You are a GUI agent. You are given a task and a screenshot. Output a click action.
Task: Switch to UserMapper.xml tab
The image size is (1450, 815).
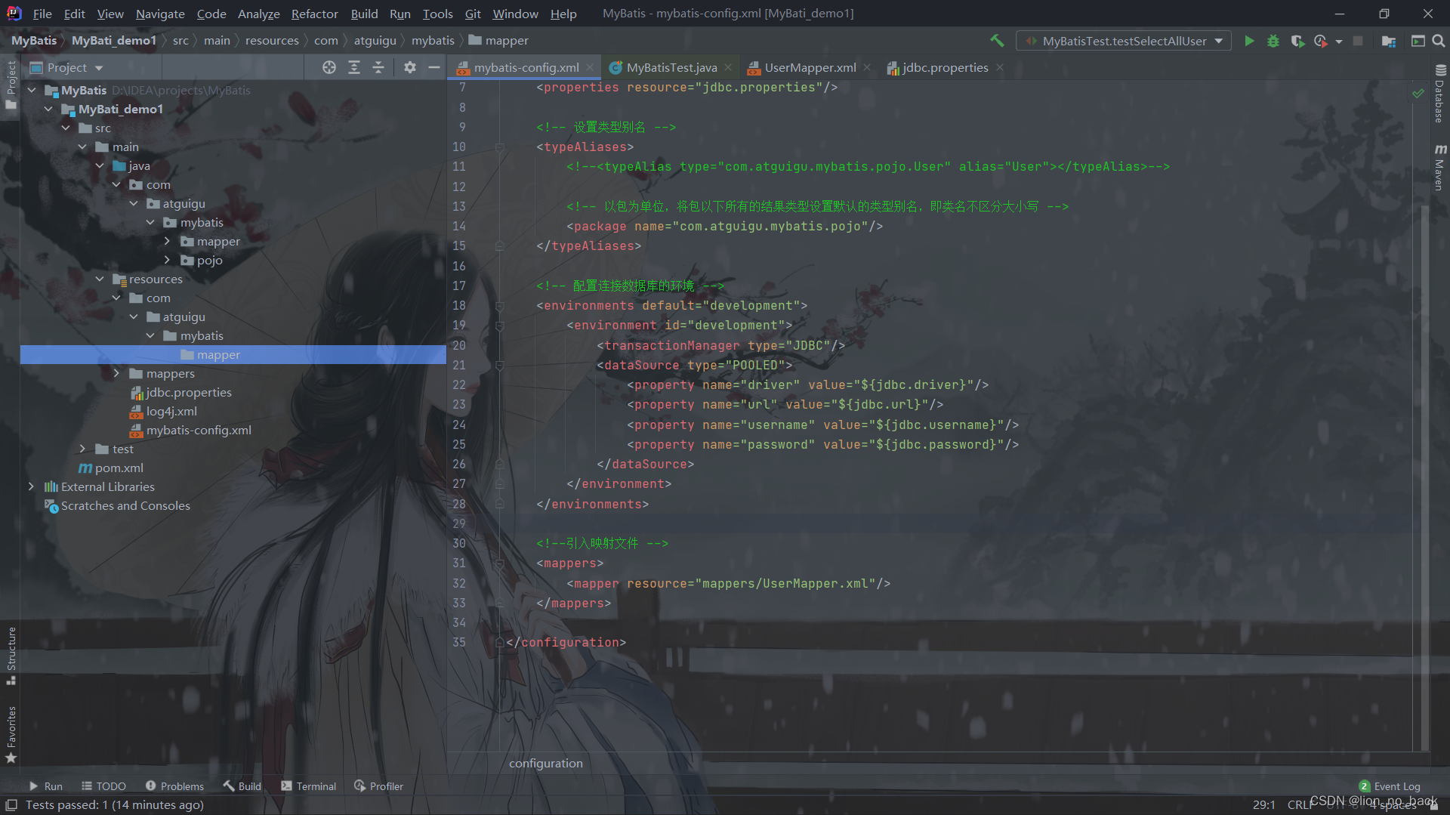(x=810, y=67)
